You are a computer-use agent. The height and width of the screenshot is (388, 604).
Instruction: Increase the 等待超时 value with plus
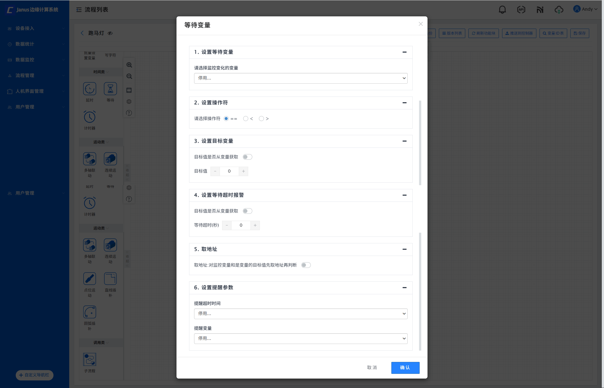[x=255, y=225]
